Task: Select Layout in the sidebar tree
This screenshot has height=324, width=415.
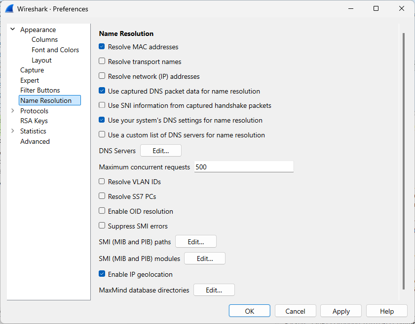Action: click(41, 60)
